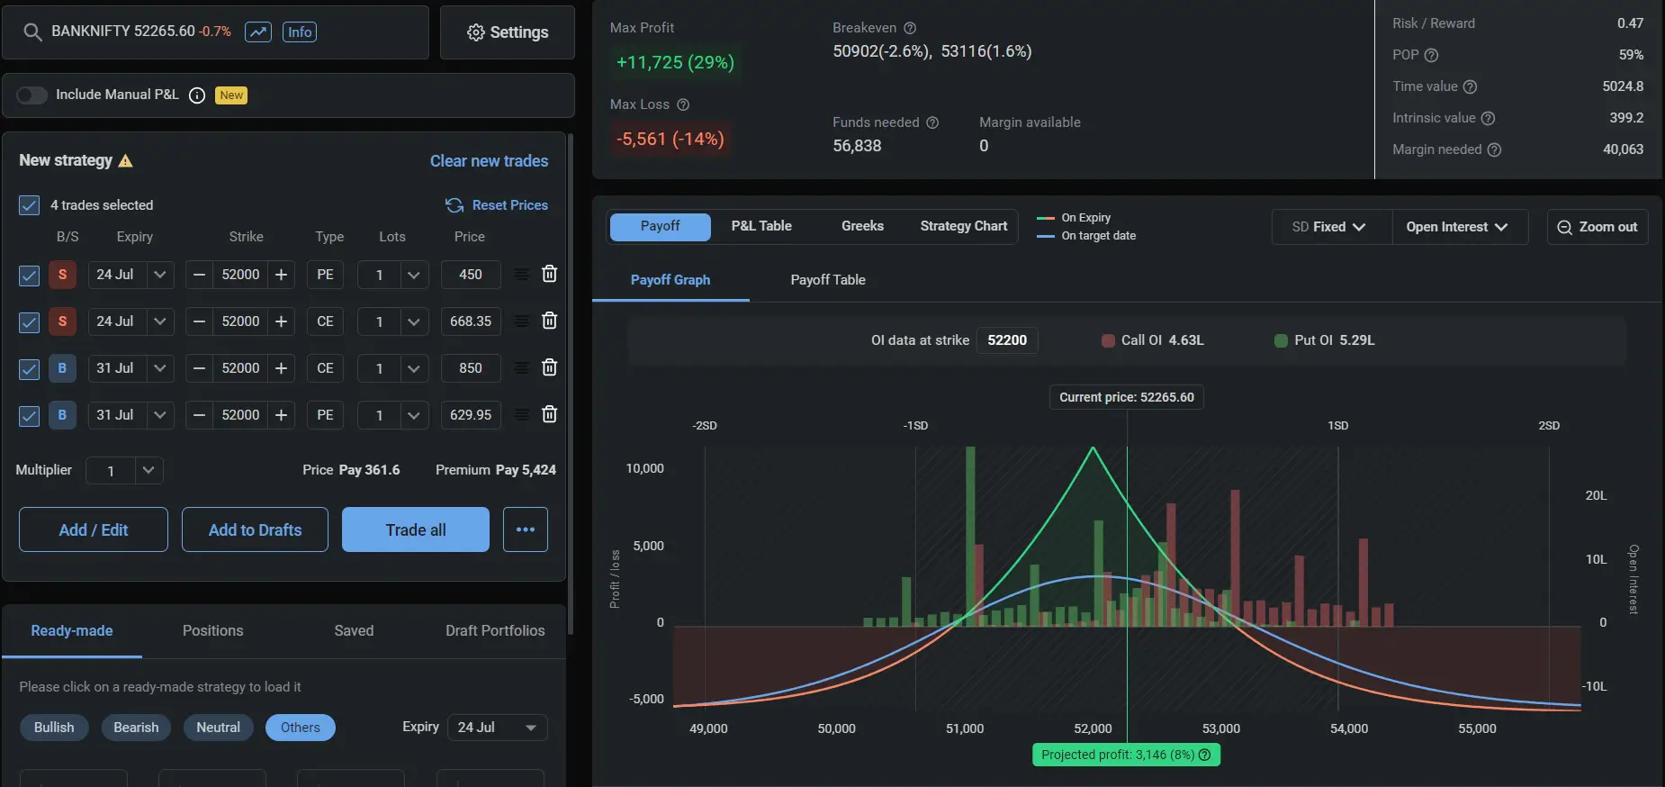
Task: Open the POP help icon
Action: pyautogui.click(x=1431, y=55)
